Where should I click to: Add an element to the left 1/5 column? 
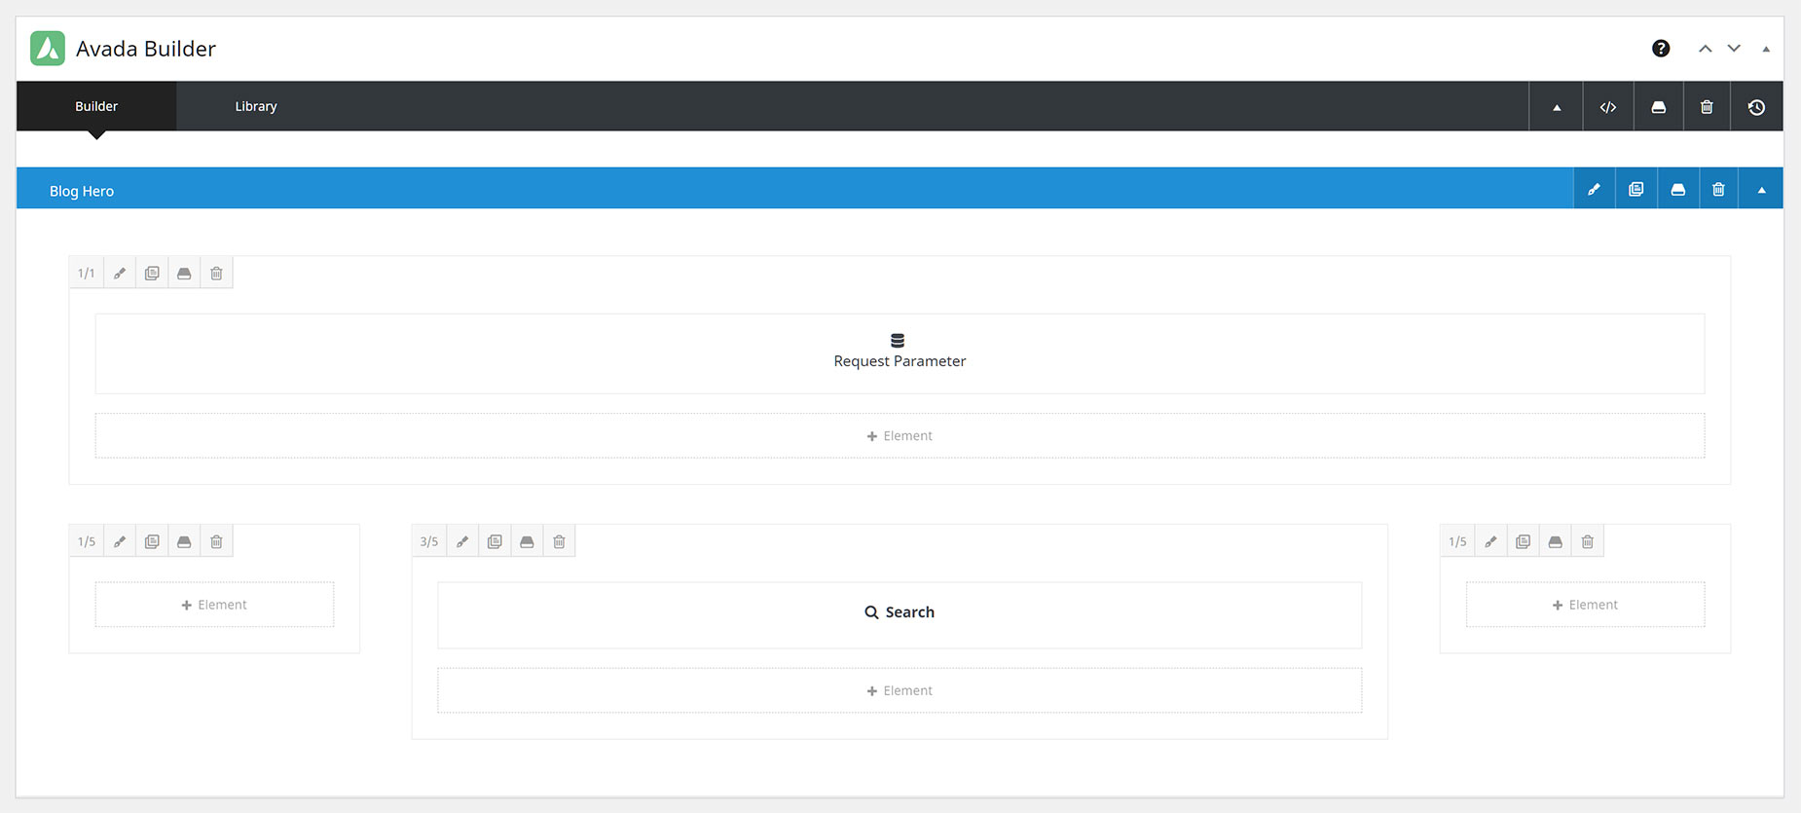click(x=214, y=605)
